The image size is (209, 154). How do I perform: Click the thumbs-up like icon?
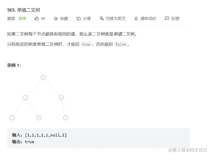pos(37,18)
